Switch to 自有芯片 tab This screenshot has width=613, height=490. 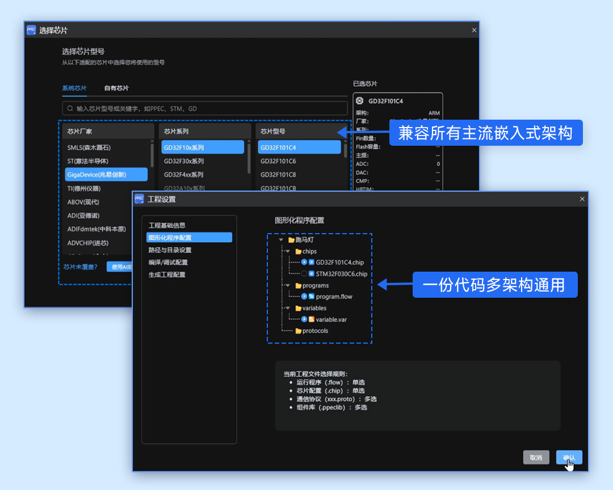tap(116, 88)
